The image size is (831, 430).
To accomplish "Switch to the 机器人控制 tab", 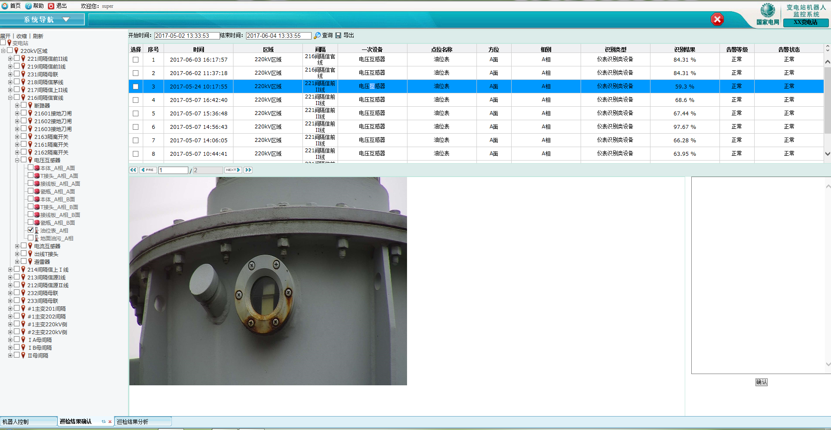I will pos(28,422).
